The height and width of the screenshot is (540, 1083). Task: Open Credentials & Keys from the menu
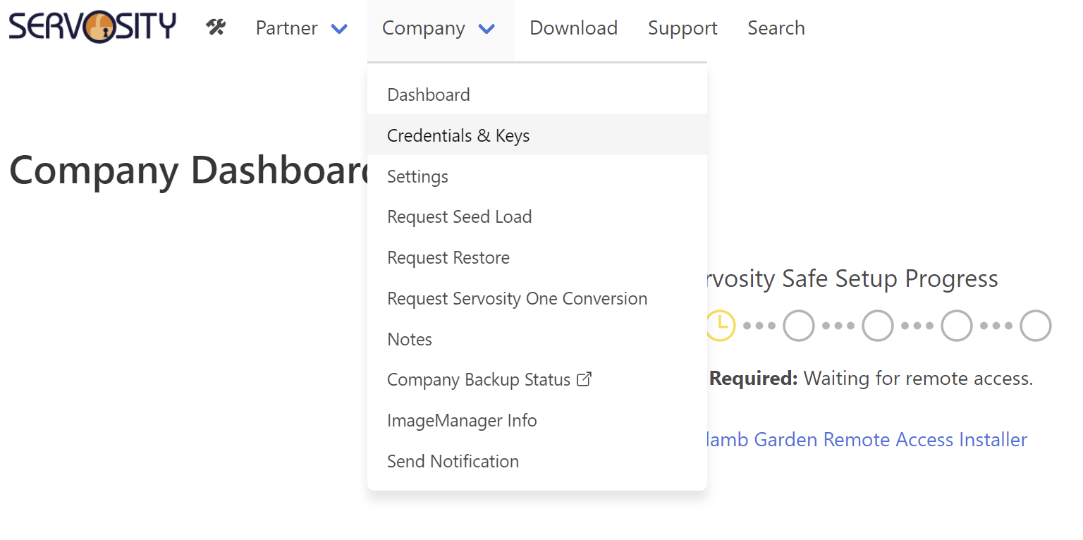(x=458, y=135)
